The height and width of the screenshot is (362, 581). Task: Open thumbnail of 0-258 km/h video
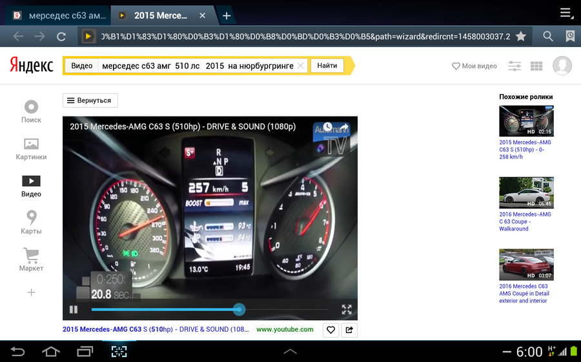[526, 121]
